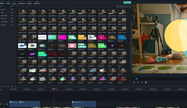Select the Opener category
The width and height of the screenshot is (187, 108).
click(x=7, y=9)
